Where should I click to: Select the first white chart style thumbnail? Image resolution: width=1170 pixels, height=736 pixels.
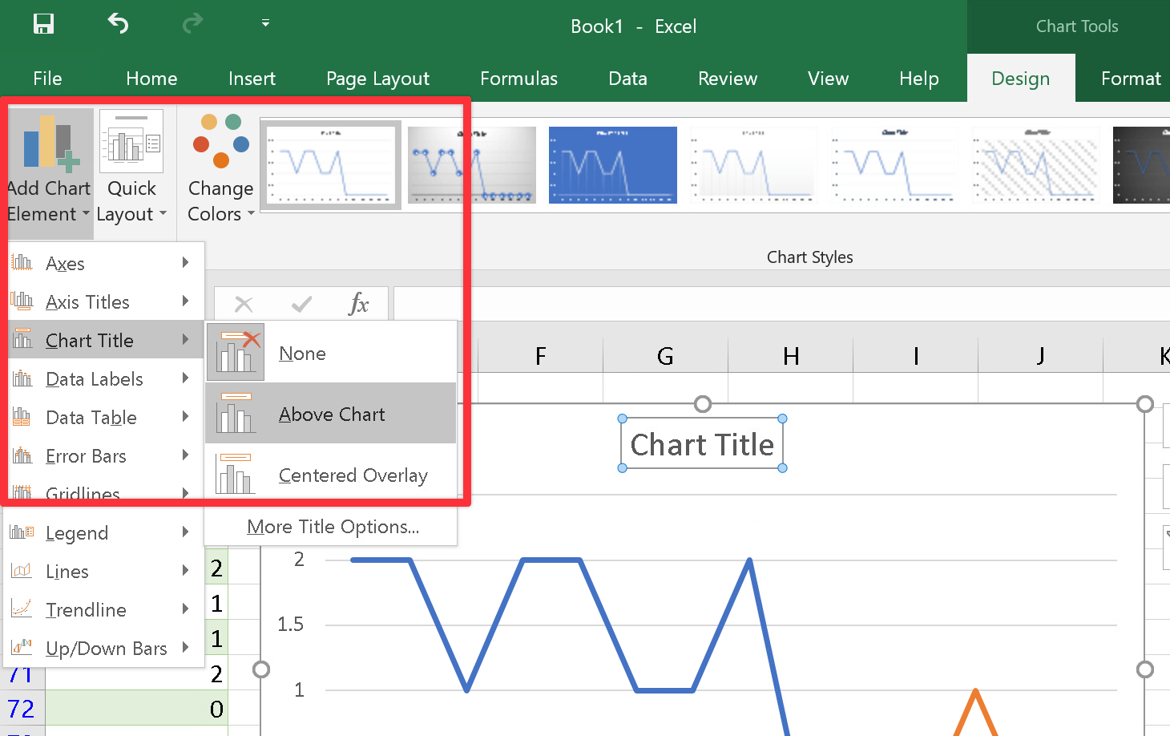pos(331,164)
